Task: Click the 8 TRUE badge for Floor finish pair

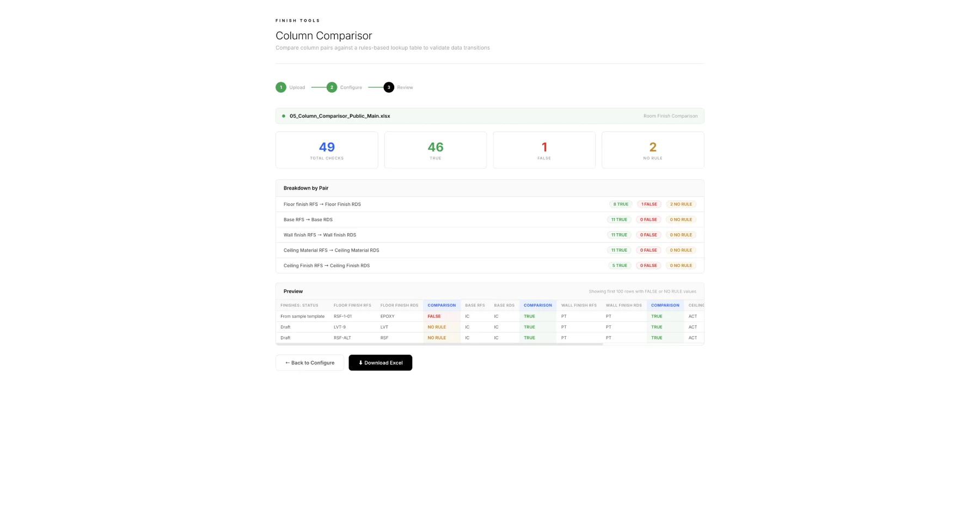Action: click(620, 204)
